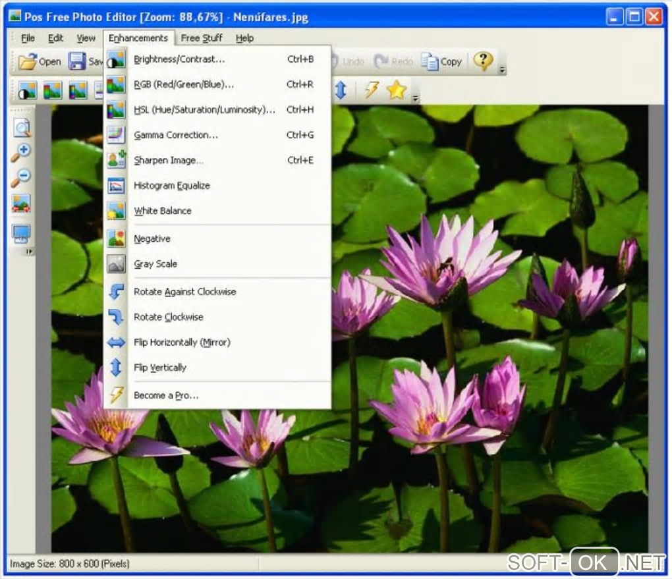Expand the enhancements toolbar overflow arrow
672x579 pixels.
point(415,99)
